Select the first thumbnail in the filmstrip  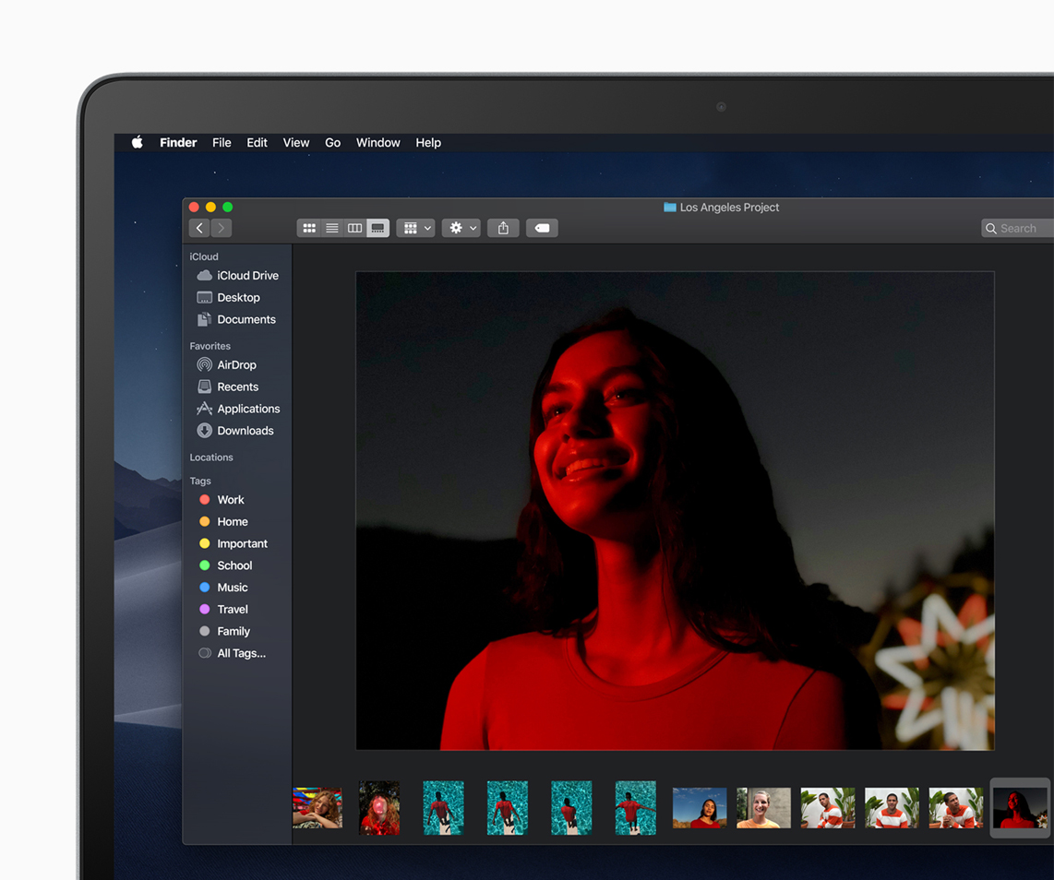pyautogui.click(x=317, y=808)
